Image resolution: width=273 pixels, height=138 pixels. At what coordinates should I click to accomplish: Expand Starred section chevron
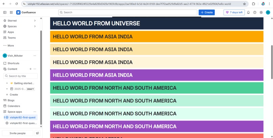35,21
